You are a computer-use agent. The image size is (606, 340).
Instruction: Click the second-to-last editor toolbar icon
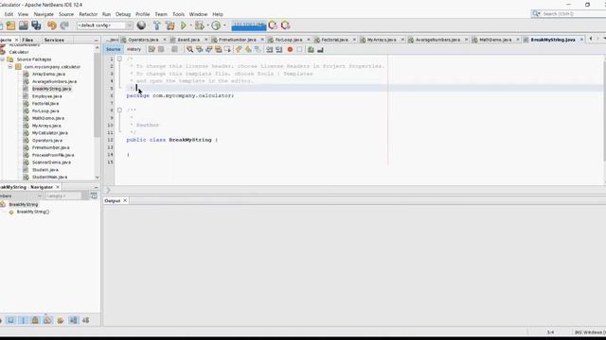pyautogui.click(x=311, y=49)
